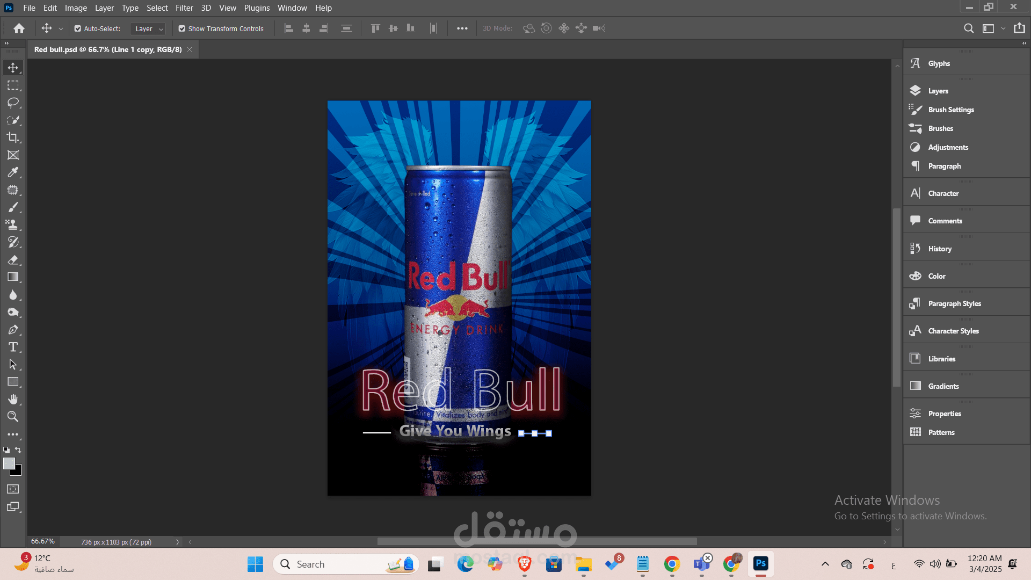Expand the Move tool options arrow
Viewport: 1031px width, 580px height.
[x=60, y=28]
